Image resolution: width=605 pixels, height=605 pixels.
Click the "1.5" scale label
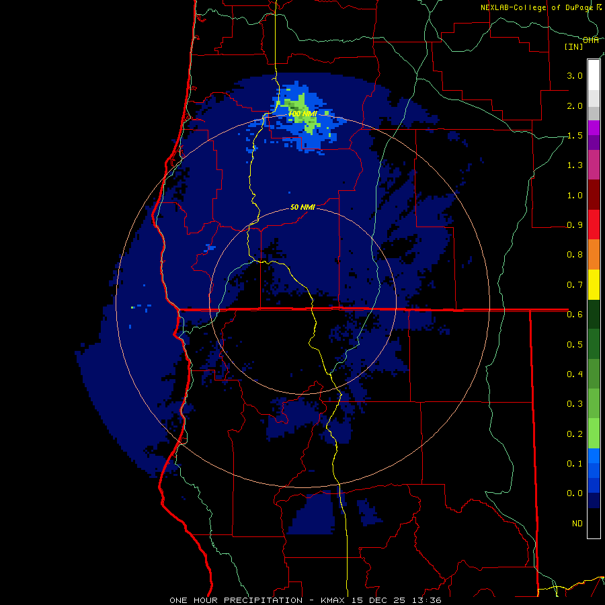(x=575, y=135)
